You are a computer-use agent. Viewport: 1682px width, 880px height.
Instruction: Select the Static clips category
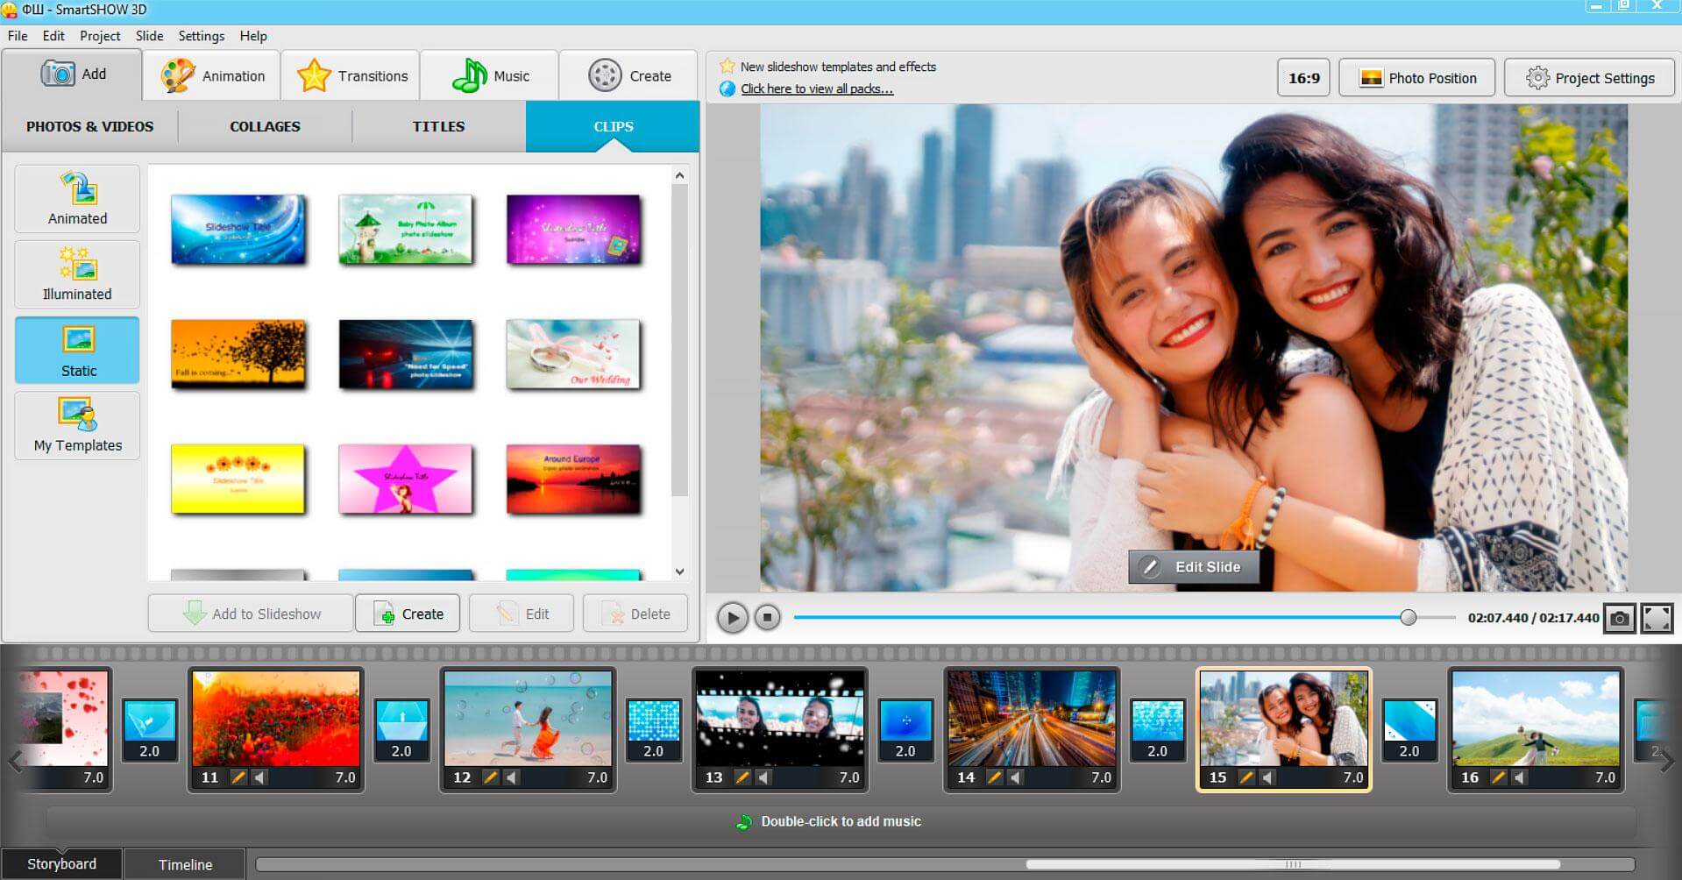pos(77,350)
